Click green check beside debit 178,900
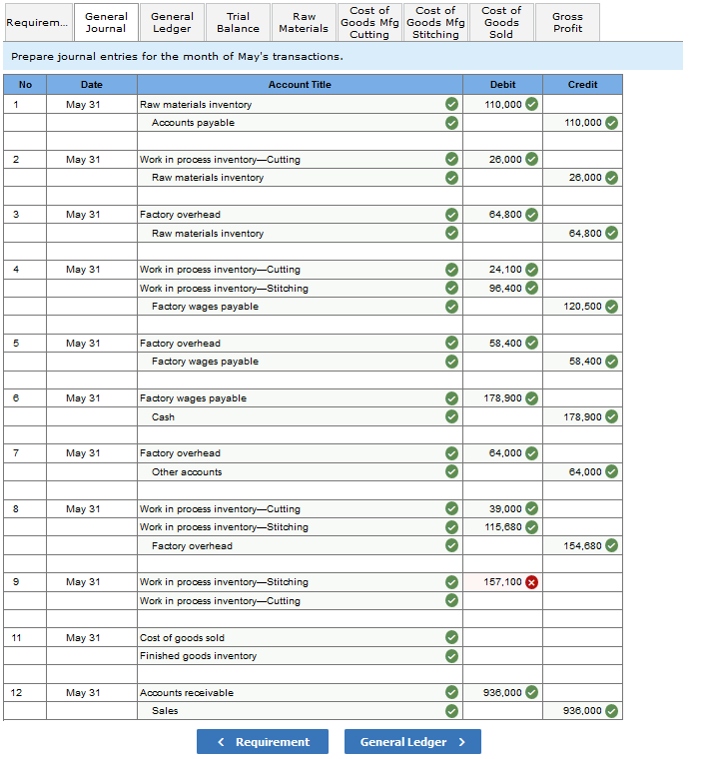 (x=531, y=398)
